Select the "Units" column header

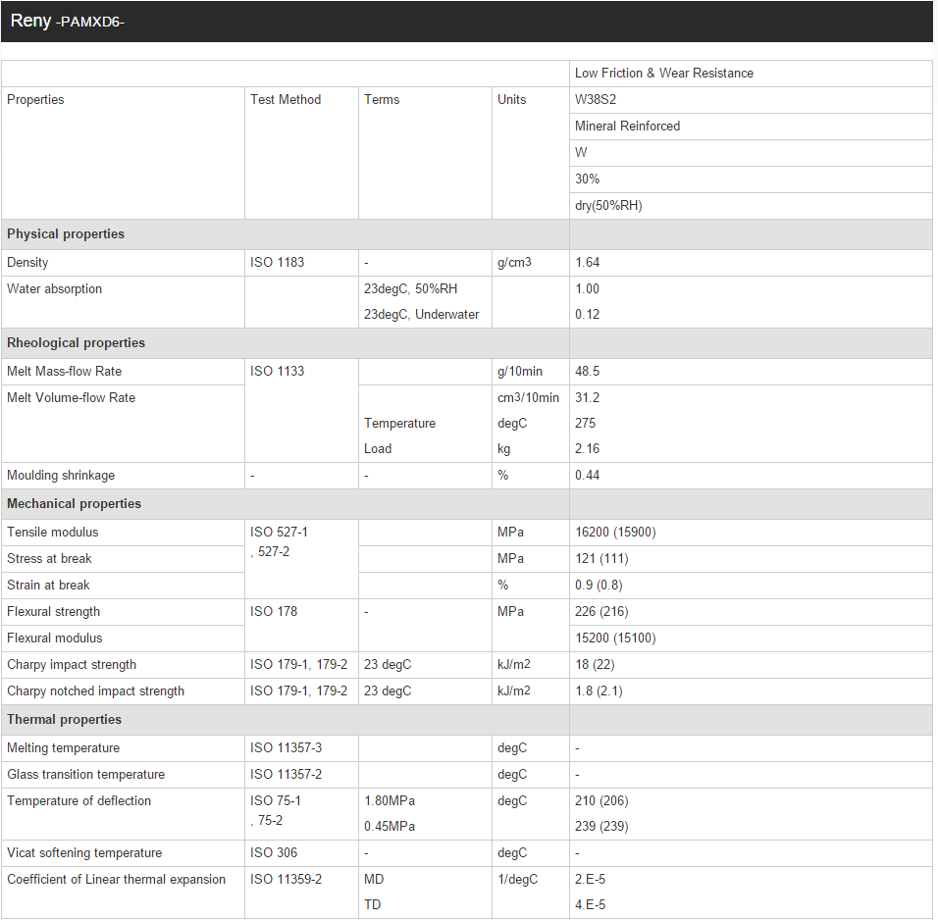click(x=511, y=99)
